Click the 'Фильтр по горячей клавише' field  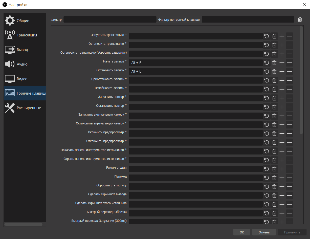248,19
